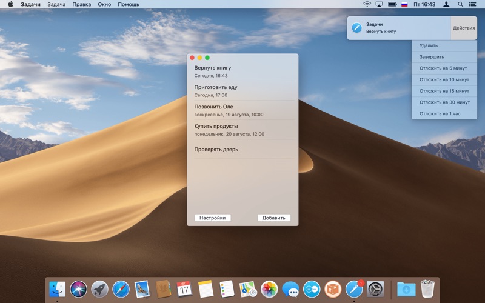Close the Tasks window with the red button
Viewport: 485px width, 303px height.
[192, 58]
